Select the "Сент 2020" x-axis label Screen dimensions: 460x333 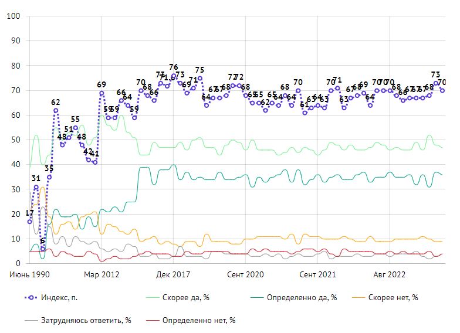pos(246,274)
